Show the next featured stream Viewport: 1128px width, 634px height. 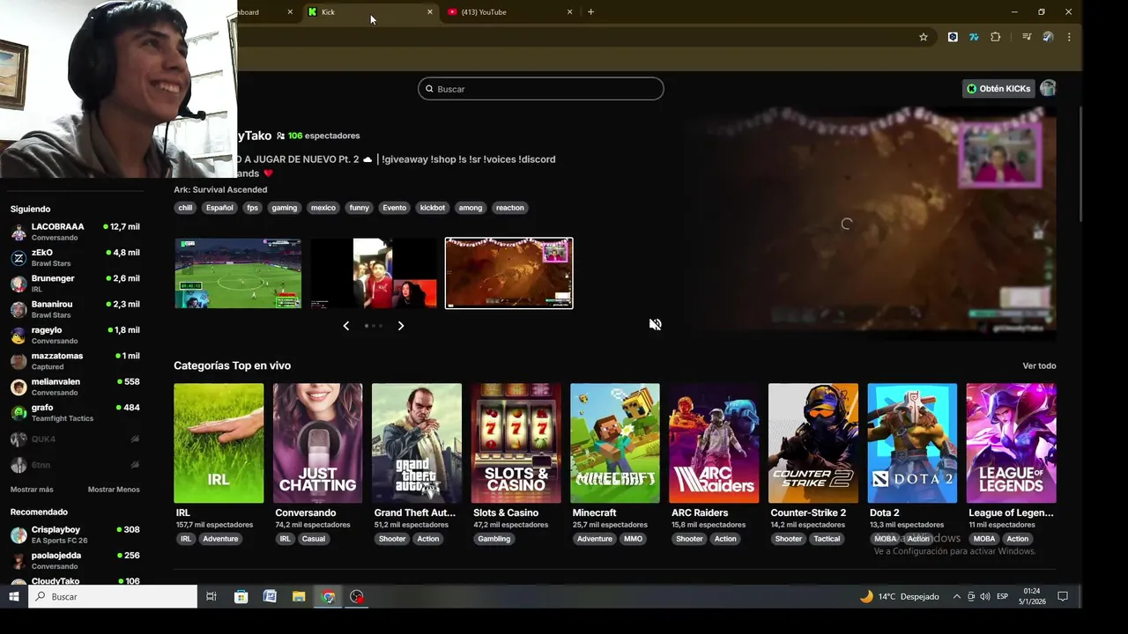pos(401,326)
